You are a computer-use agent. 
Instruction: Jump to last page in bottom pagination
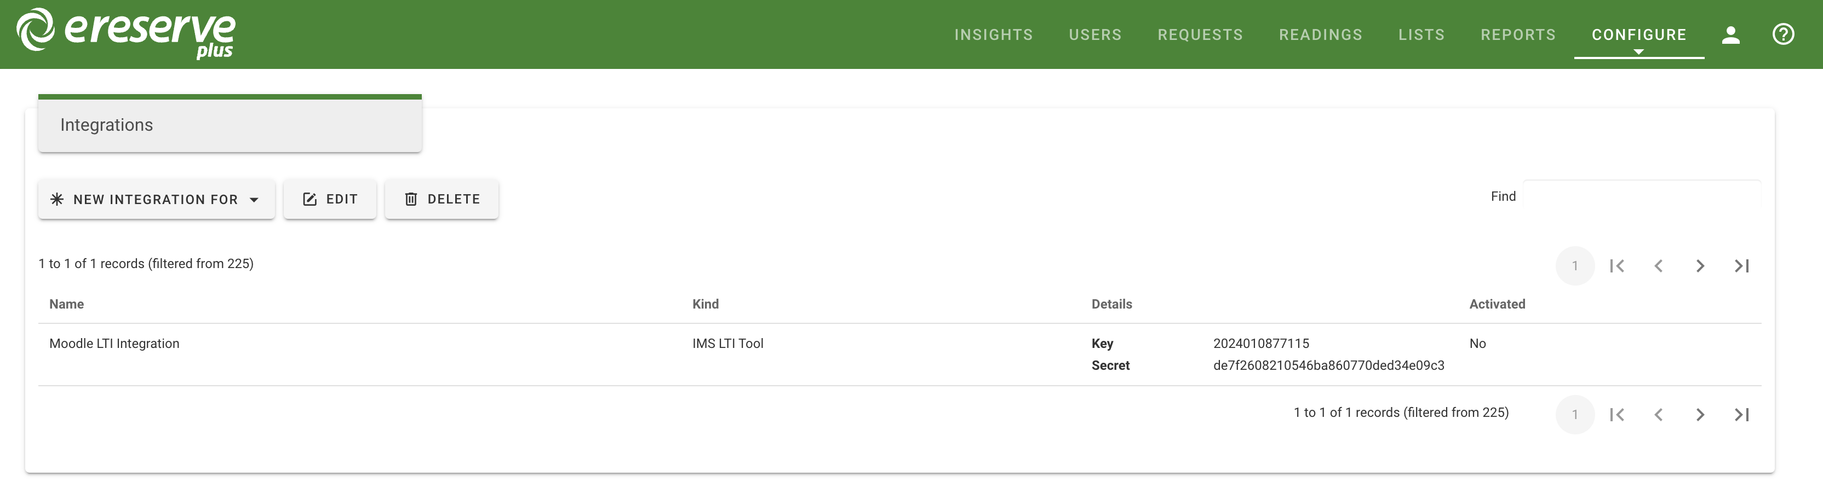coord(1741,415)
